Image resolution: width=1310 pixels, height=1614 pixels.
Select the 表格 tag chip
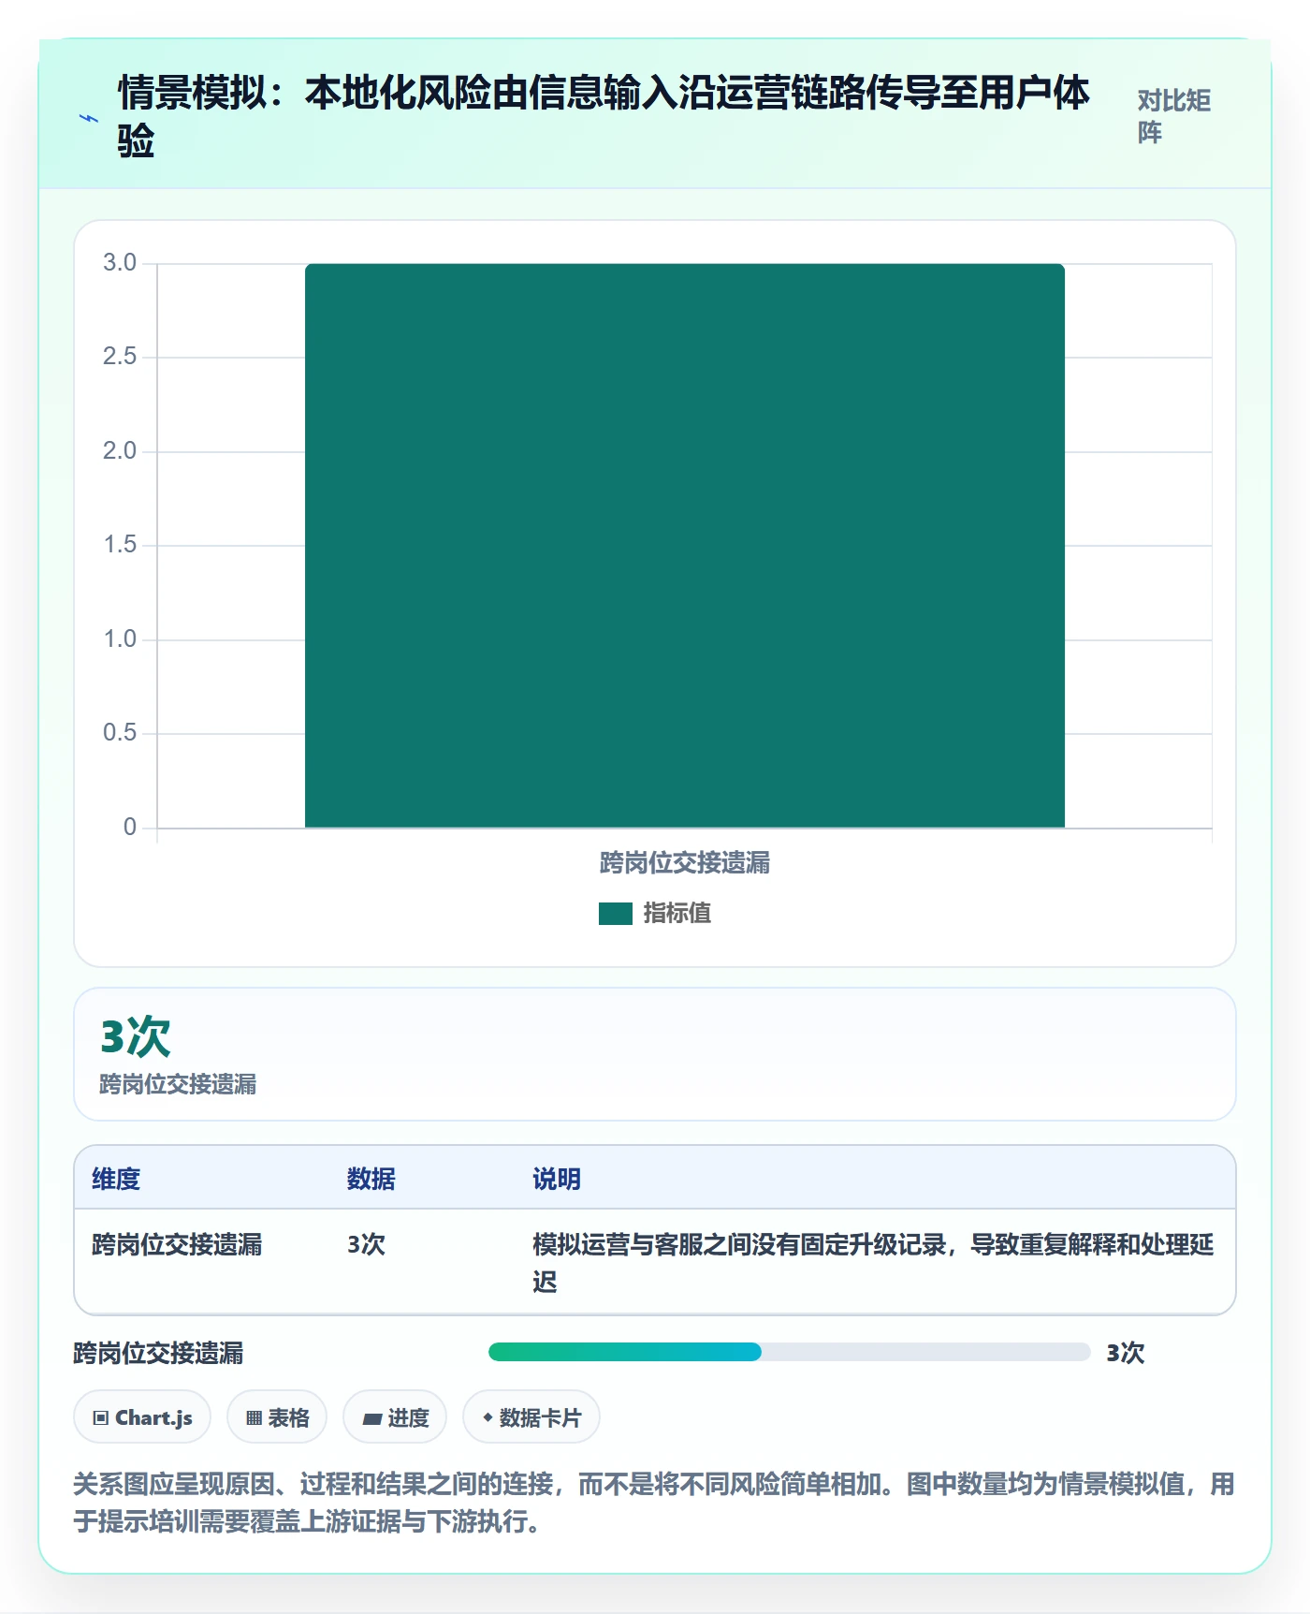tap(277, 1417)
